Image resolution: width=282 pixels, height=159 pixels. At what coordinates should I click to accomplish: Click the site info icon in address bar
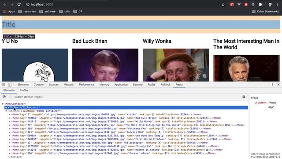[x=28, y=4]
